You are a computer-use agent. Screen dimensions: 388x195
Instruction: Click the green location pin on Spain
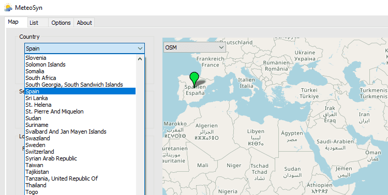coord(194,79)
